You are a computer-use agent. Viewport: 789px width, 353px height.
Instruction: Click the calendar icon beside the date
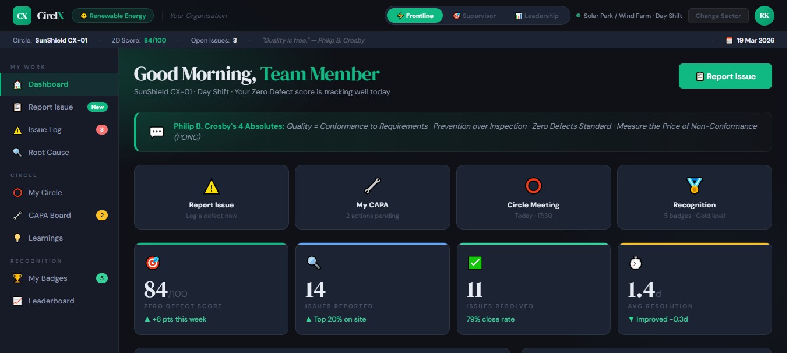(x=729, y=41)
